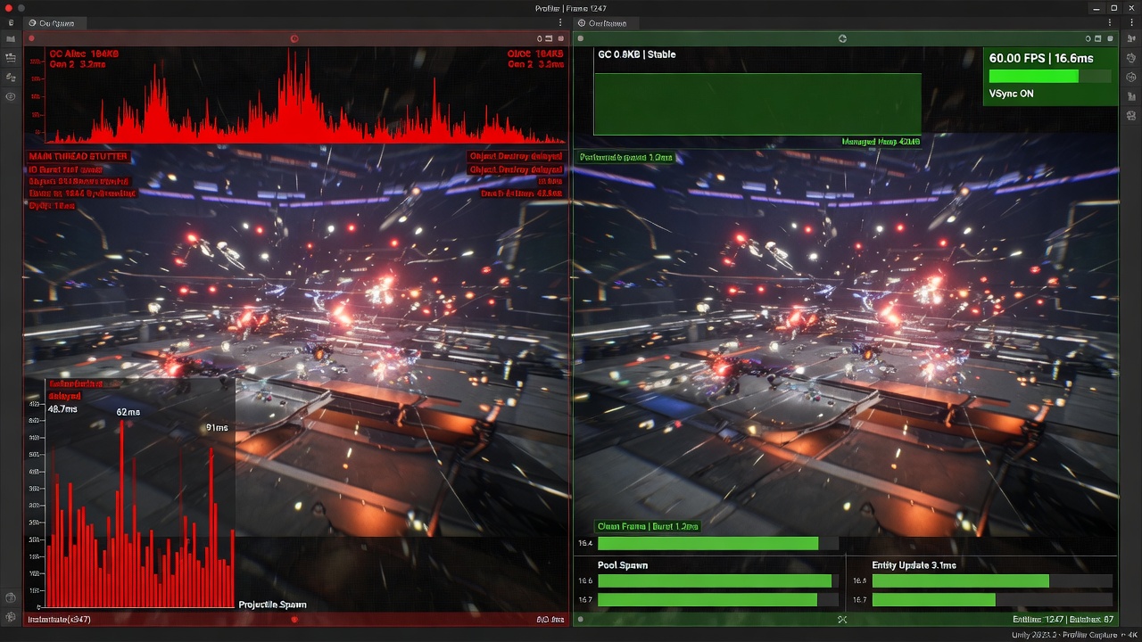Click the flat green GC graph area
1142x642 pixels.
(x=757, y=103)
